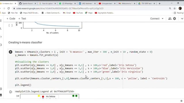184x103 pixels.
Task: Open a new browser tab
Action: click(160, 3)
